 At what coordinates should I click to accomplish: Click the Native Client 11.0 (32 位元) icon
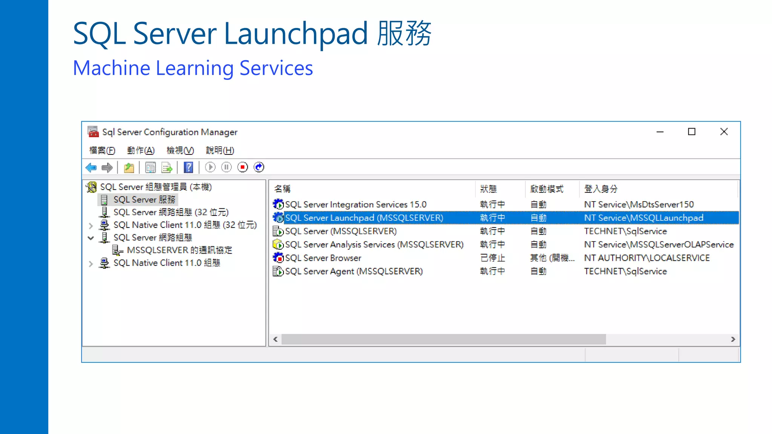(104, 225)
